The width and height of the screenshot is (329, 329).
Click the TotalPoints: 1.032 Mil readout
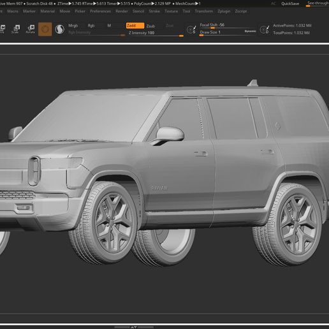(x=291, y=33)
